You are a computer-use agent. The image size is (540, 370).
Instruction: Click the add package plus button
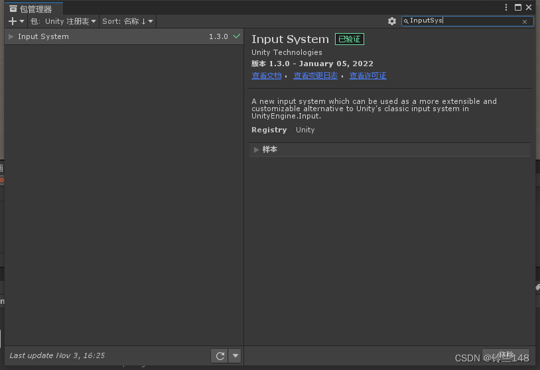pos(16,21)
